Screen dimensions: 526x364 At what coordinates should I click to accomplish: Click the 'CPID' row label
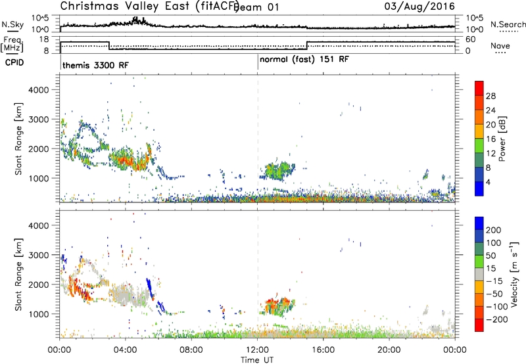(x=14, y=62)
